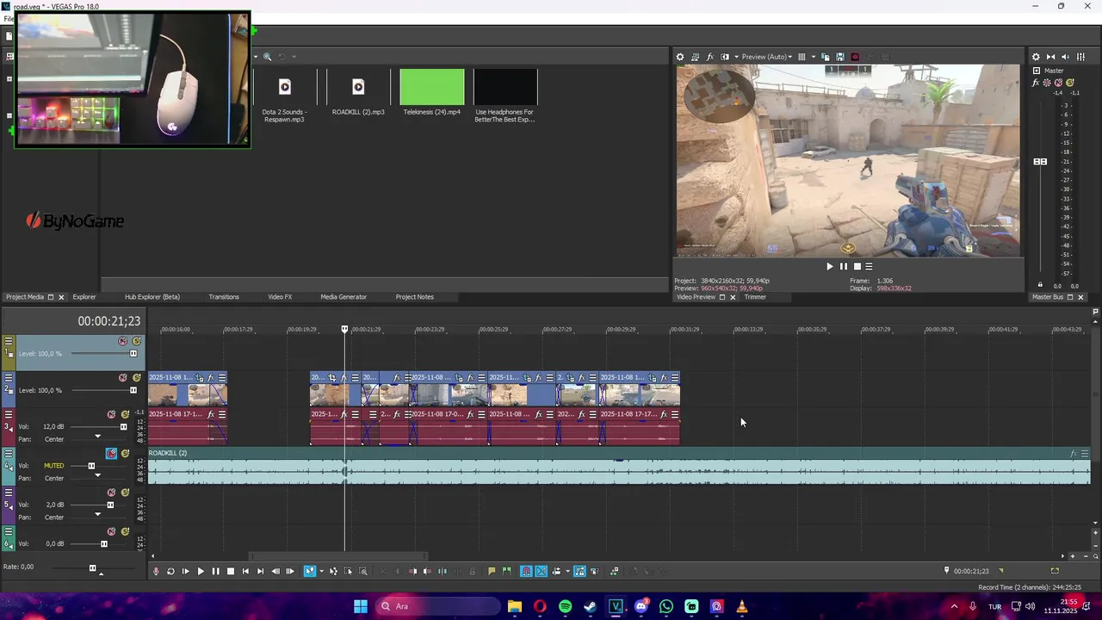Solo video track 1
Screen dimensions: 1102x620
136,341
